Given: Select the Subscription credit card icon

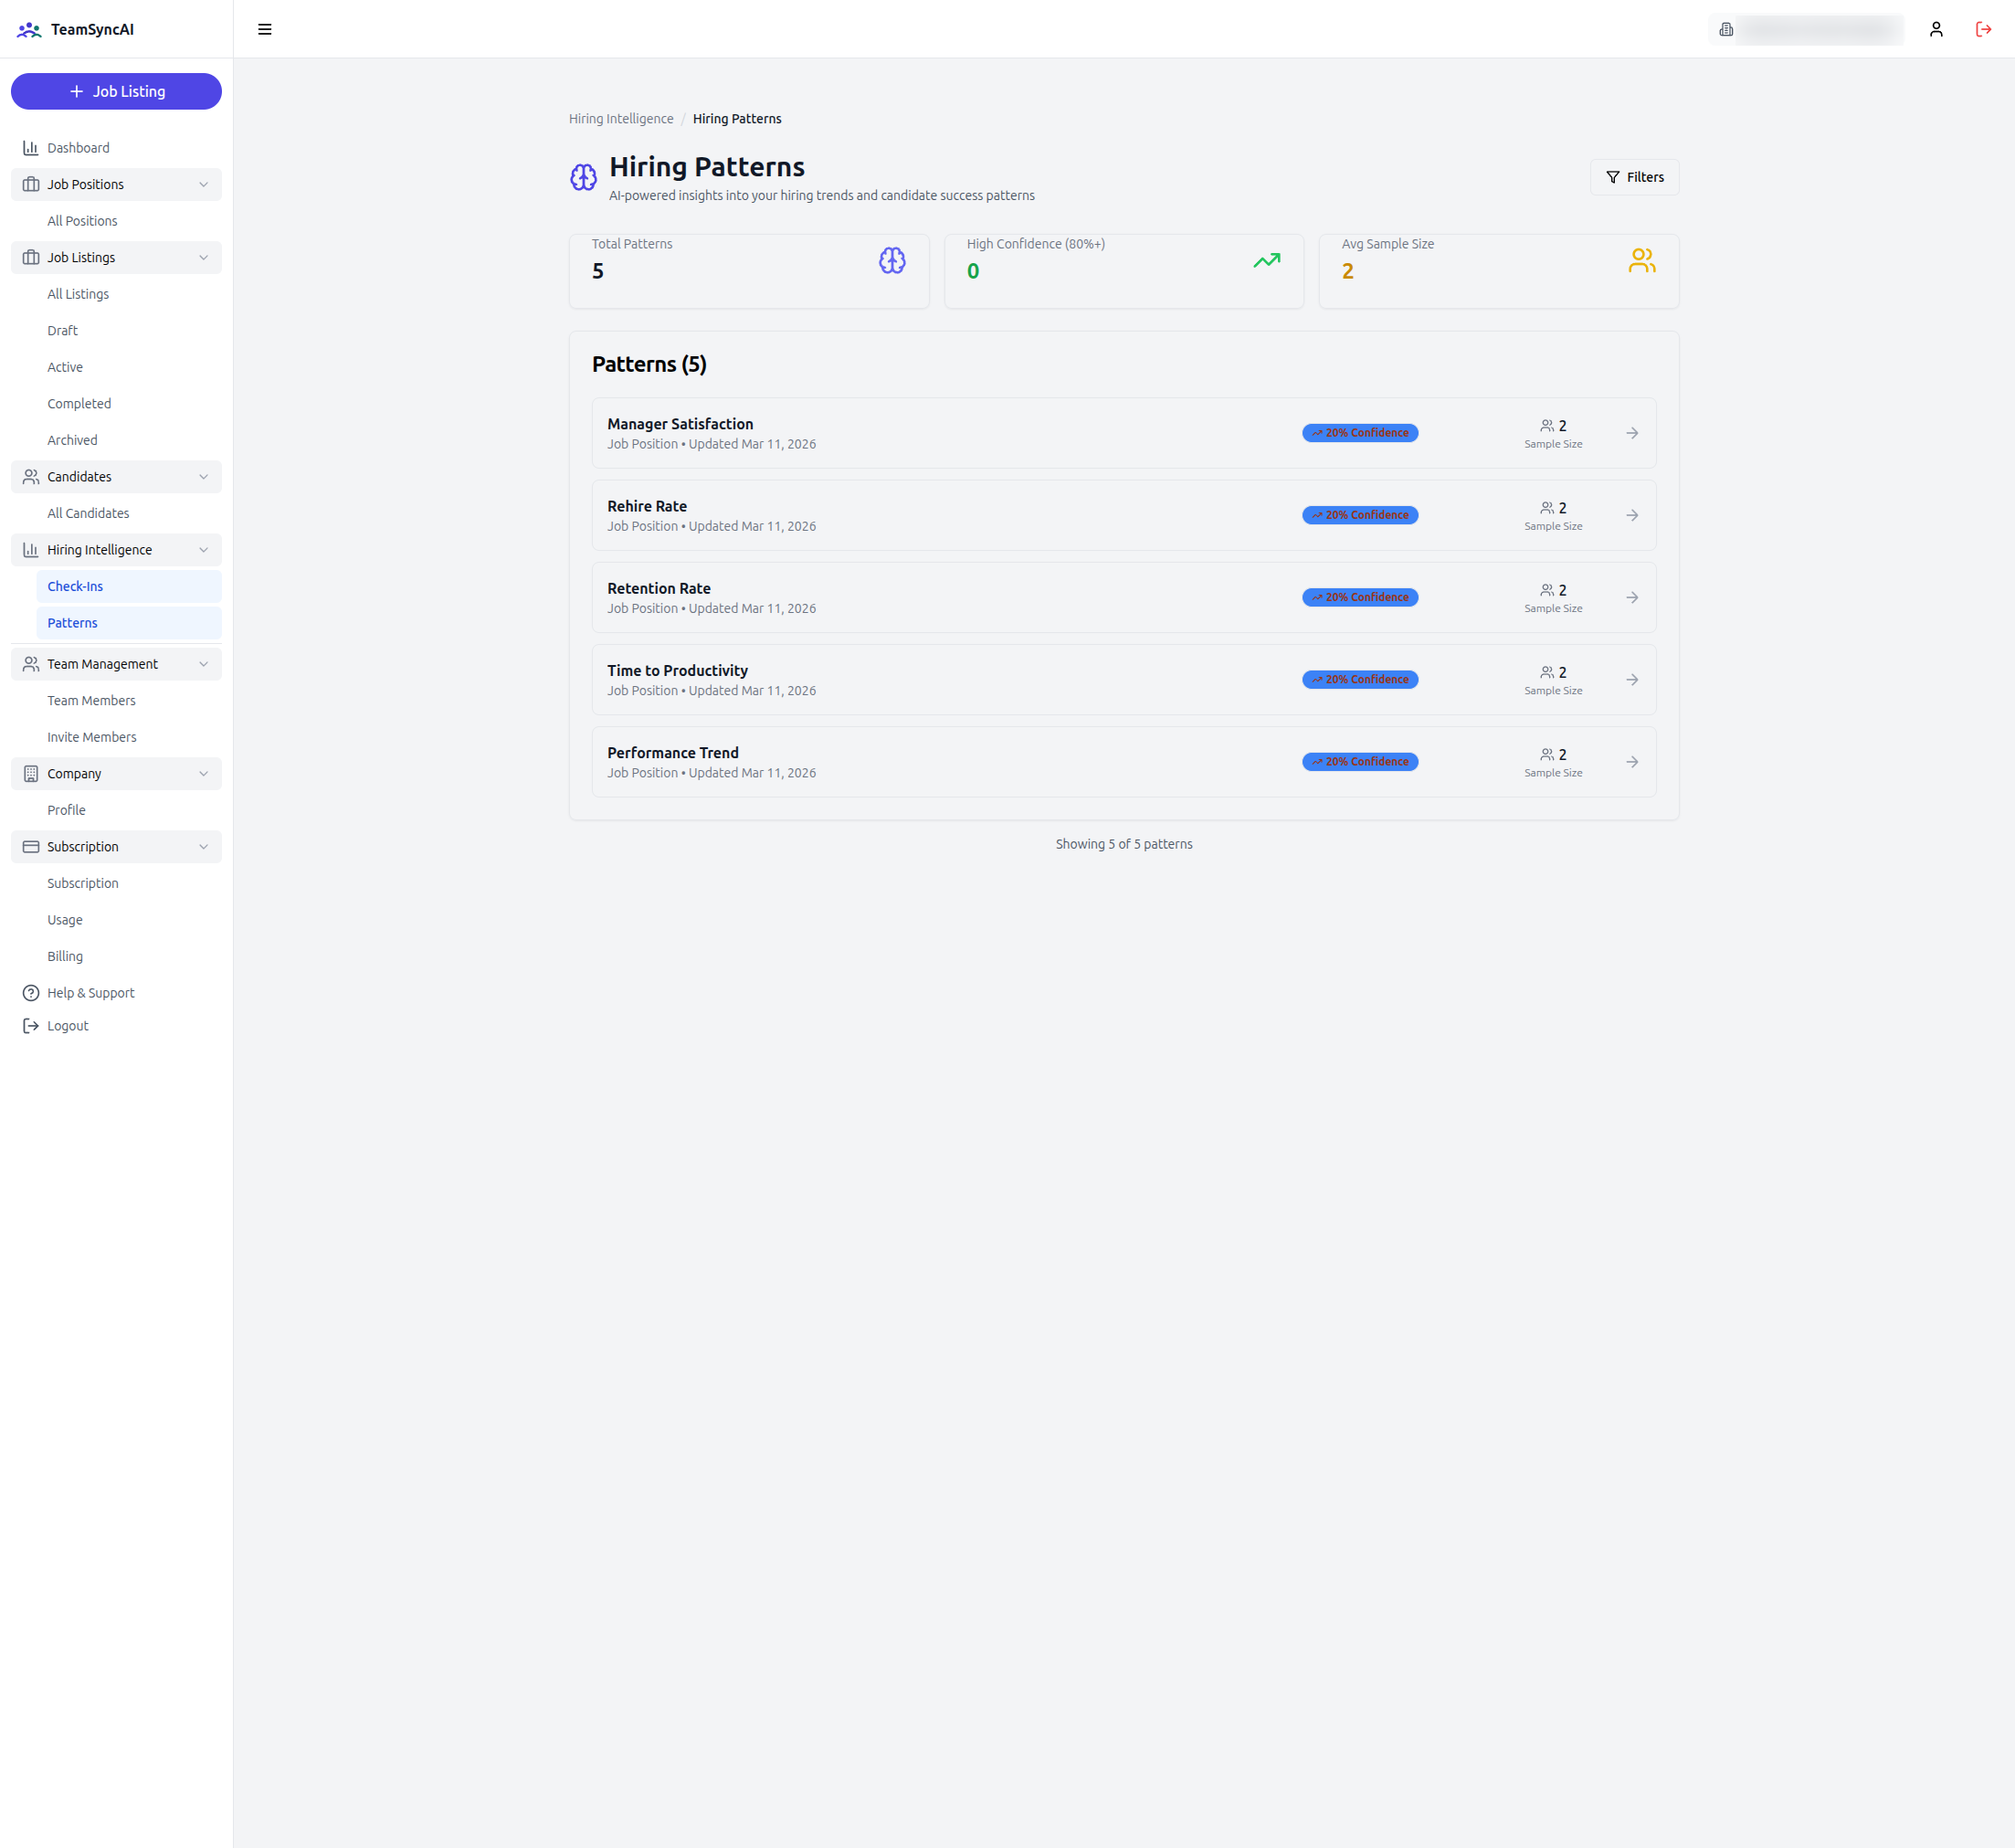Looking at the screenshot, I should (x=31, y=846).
